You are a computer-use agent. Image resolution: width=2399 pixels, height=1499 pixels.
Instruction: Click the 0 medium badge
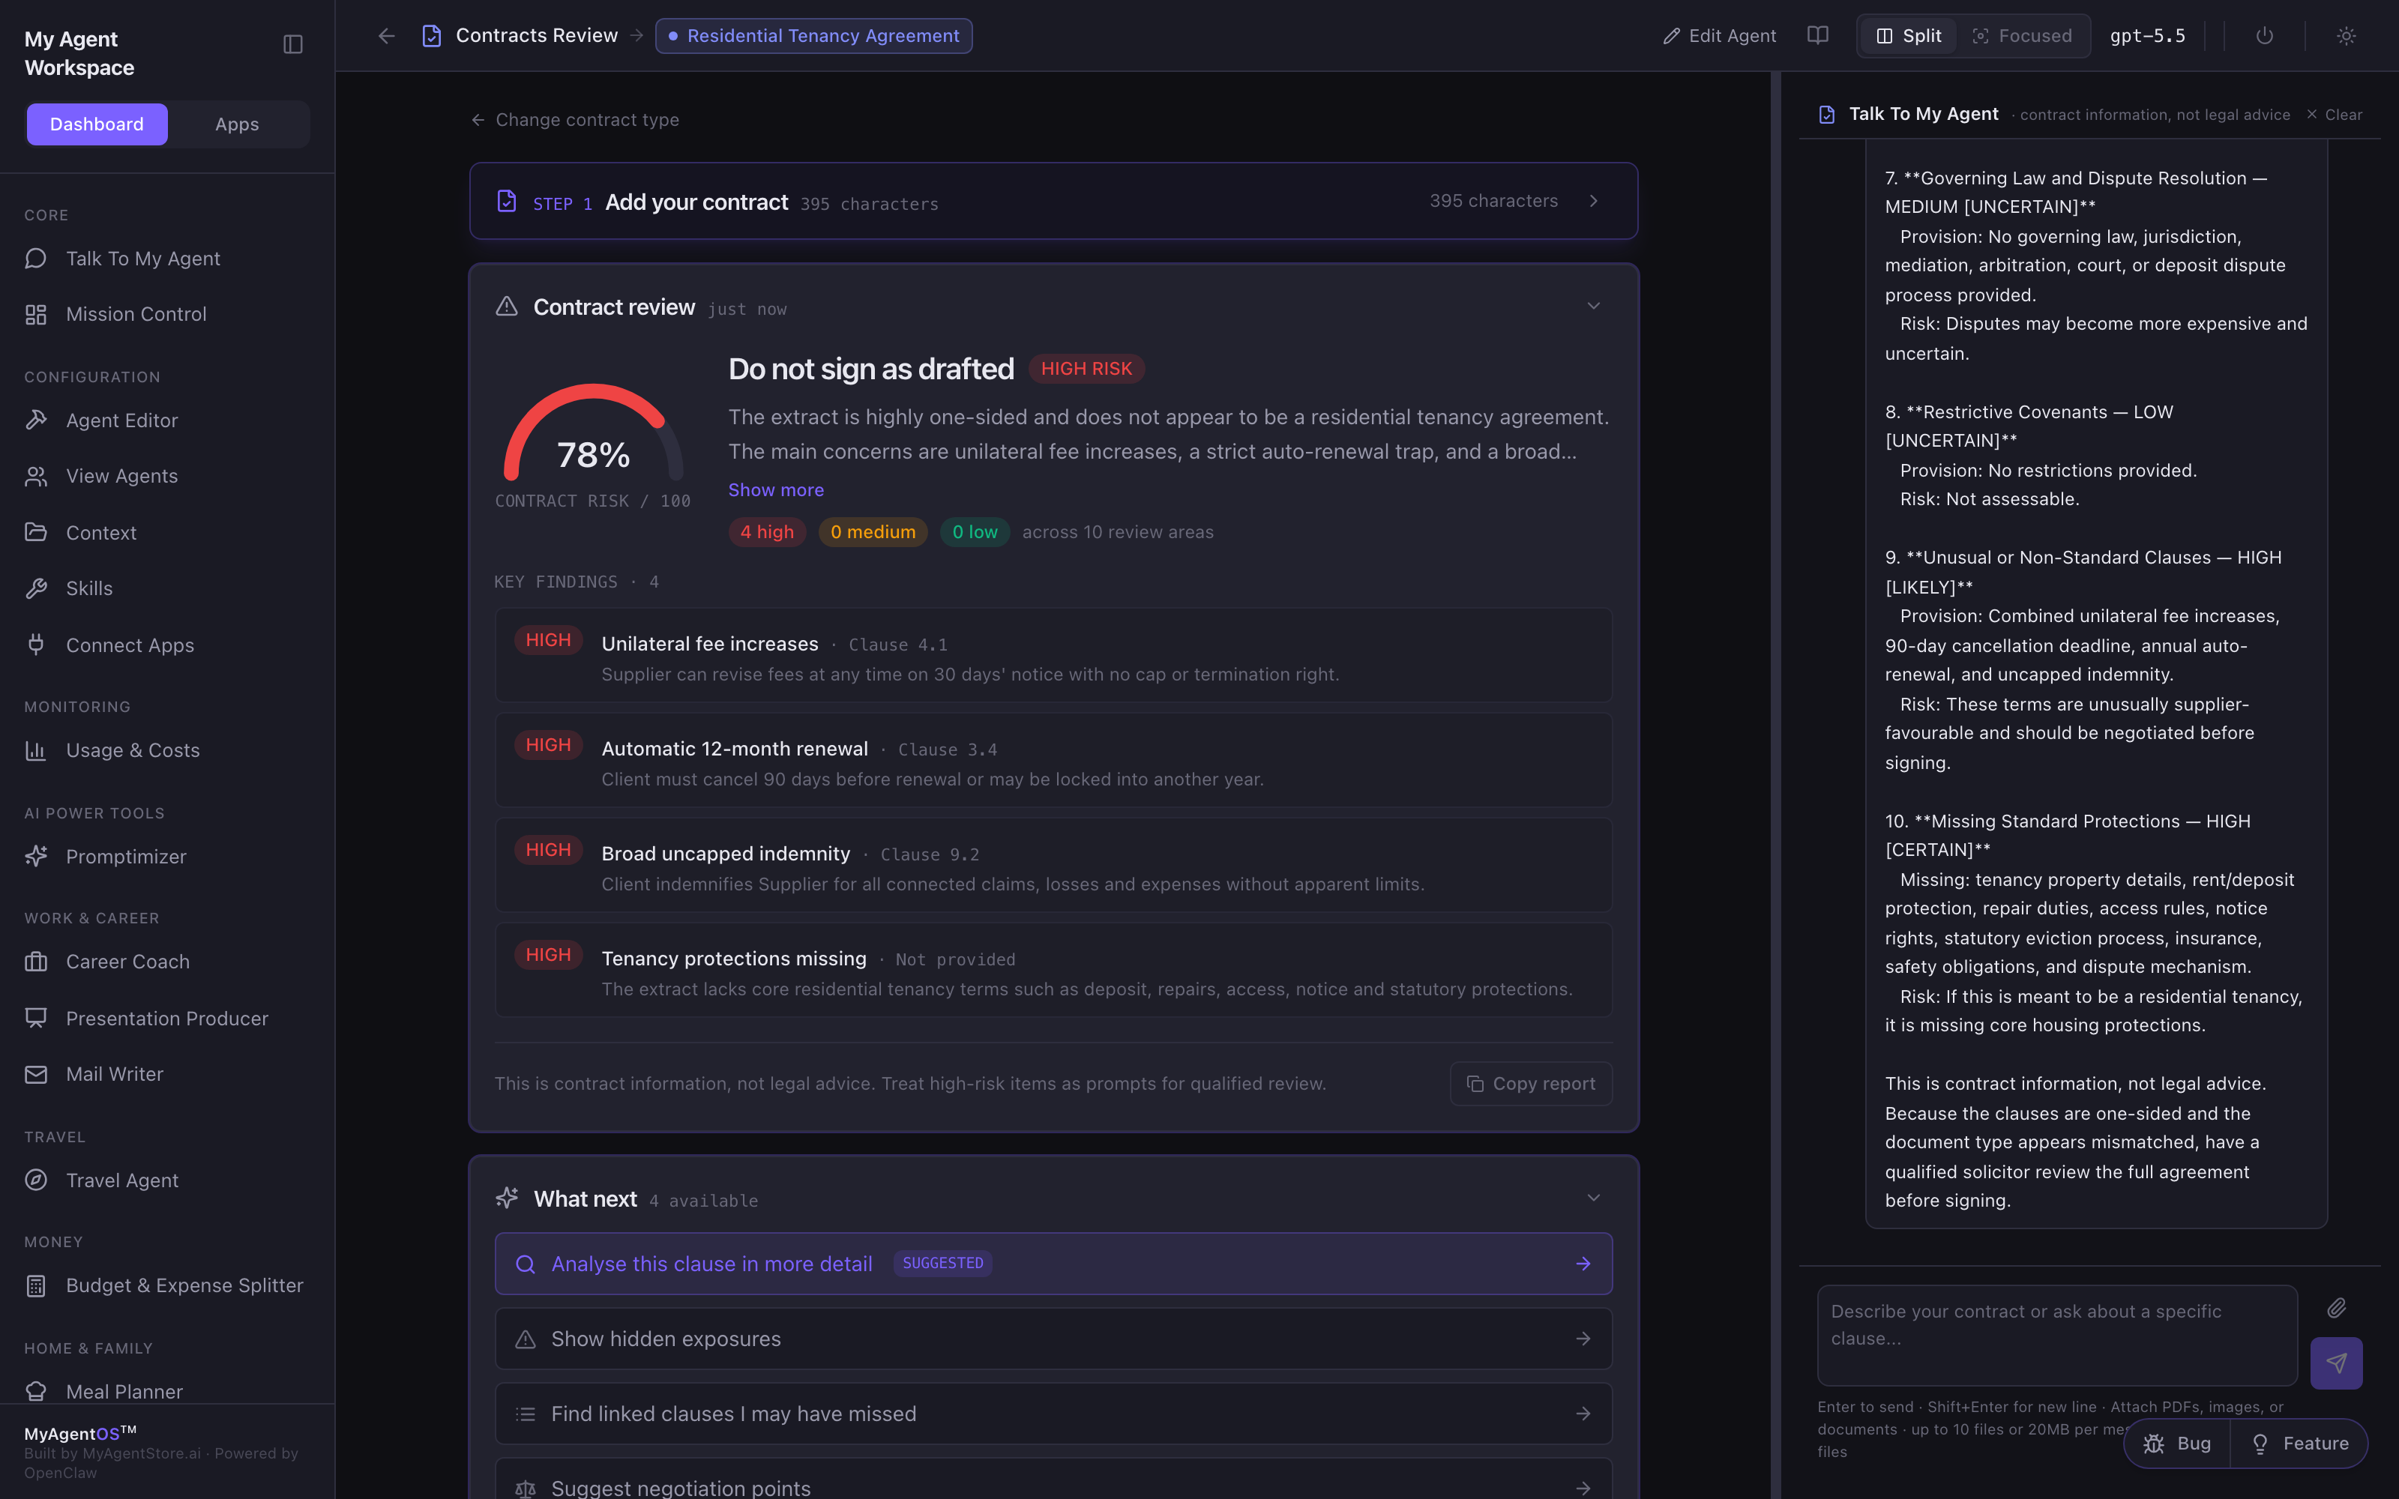(873, 532)
